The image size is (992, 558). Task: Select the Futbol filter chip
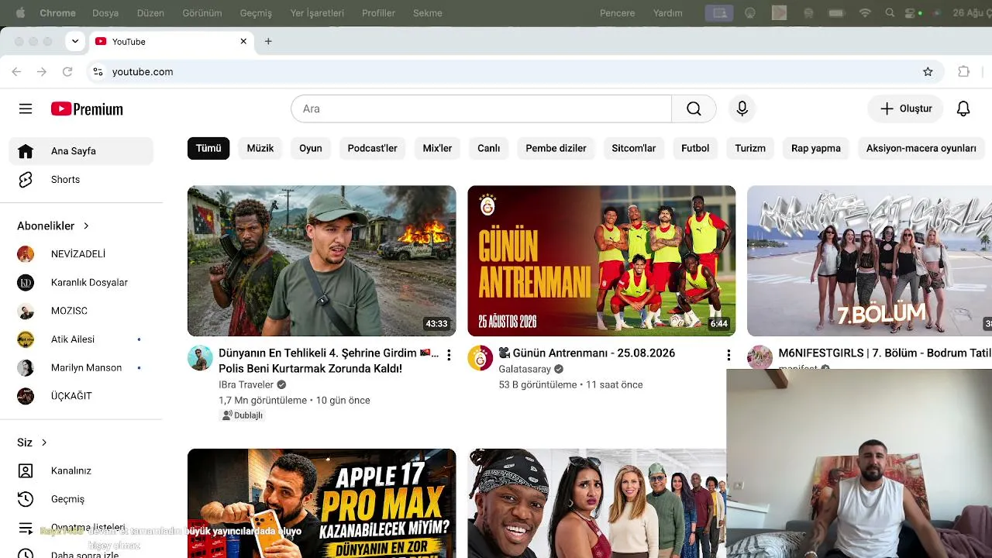coord(695,148)
